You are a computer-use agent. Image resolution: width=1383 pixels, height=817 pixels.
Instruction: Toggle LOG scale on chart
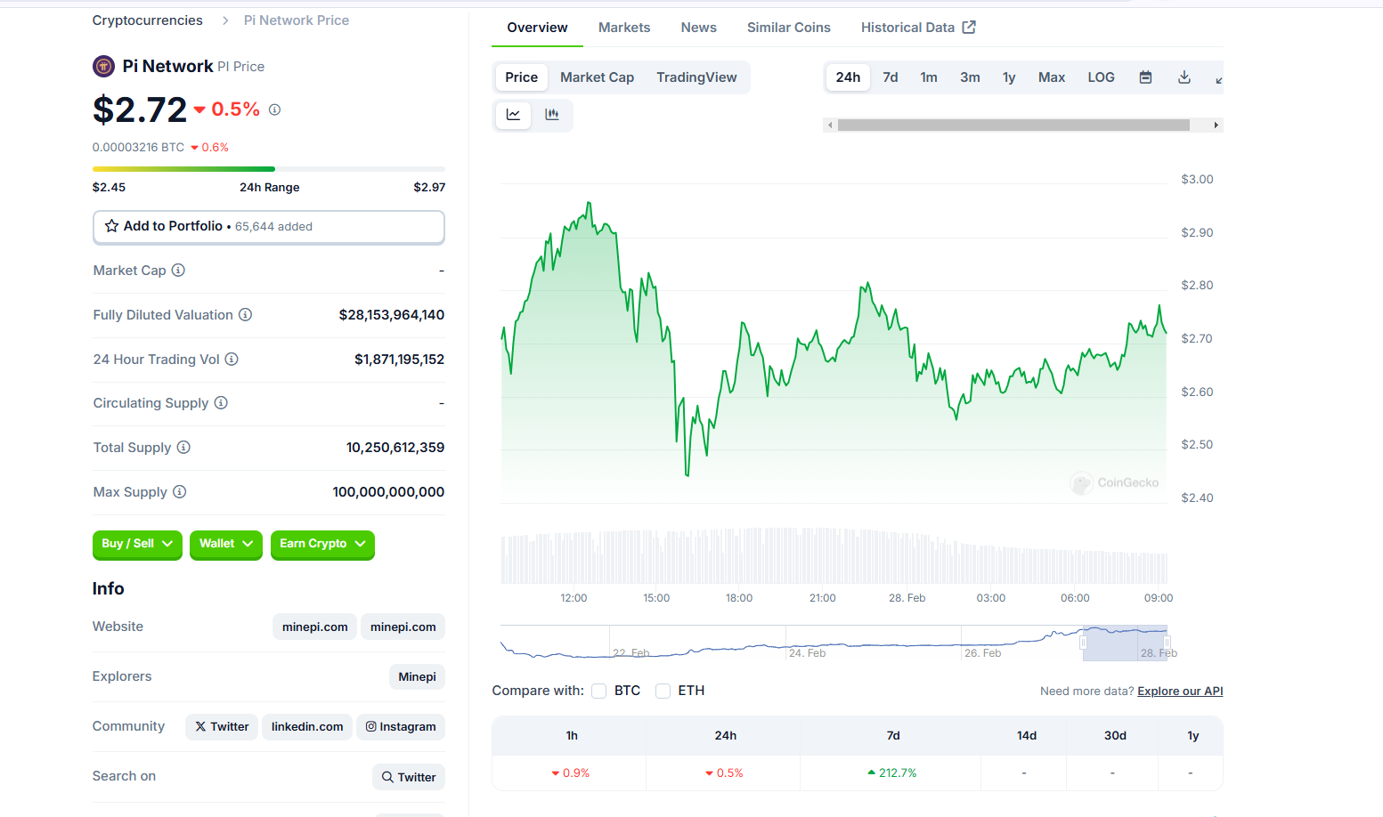[x=1101, y=77]
